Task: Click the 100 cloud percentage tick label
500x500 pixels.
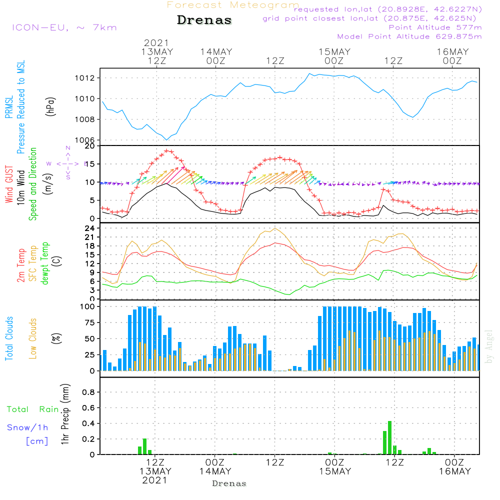Action: (x=87, y=306)
